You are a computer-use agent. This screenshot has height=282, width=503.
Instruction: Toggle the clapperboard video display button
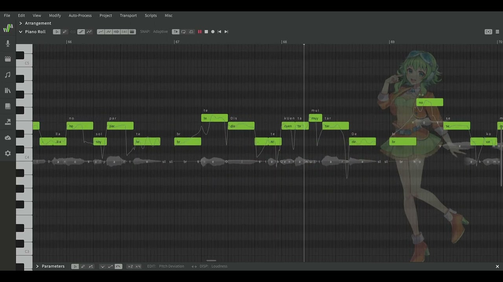tap(132, 32)
